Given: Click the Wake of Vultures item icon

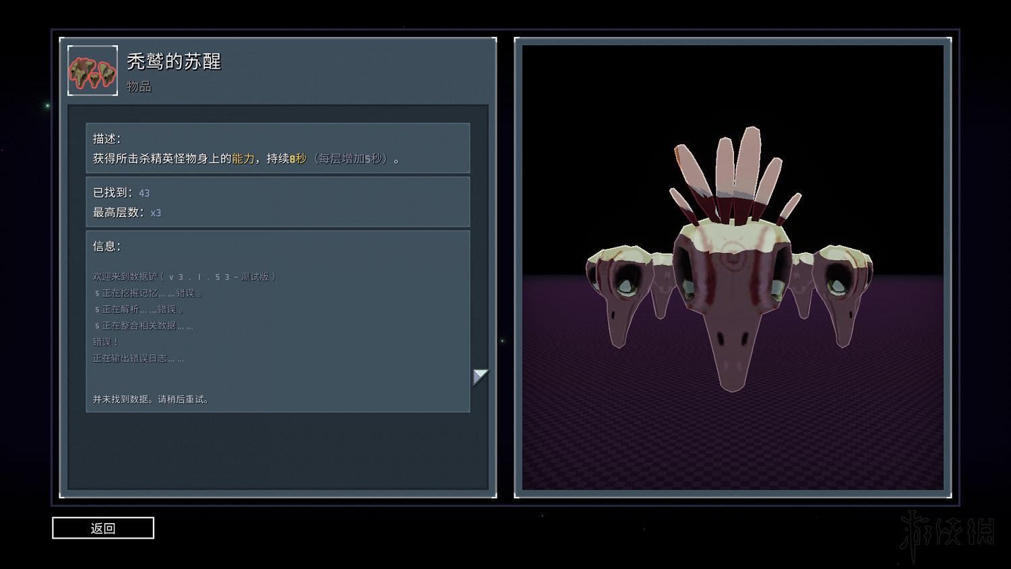Looking at the screenshot, I should [93, 71].
